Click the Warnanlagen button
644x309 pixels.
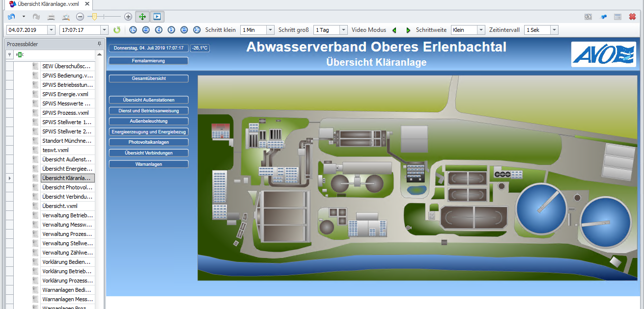[148, 164]
